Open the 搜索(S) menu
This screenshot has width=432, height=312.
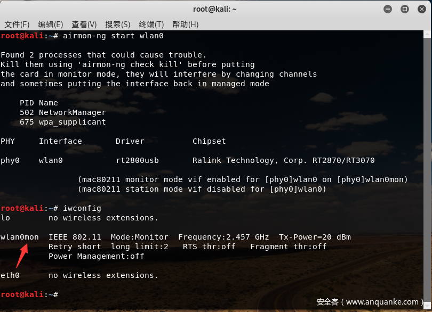118,24
